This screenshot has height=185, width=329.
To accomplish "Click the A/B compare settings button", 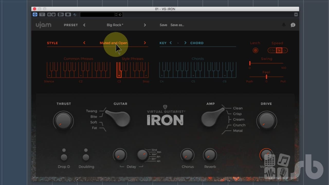I will (x=61, y=15).
